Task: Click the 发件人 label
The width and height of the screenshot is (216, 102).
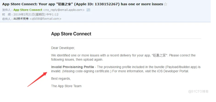Action: [x=7, y=10]
